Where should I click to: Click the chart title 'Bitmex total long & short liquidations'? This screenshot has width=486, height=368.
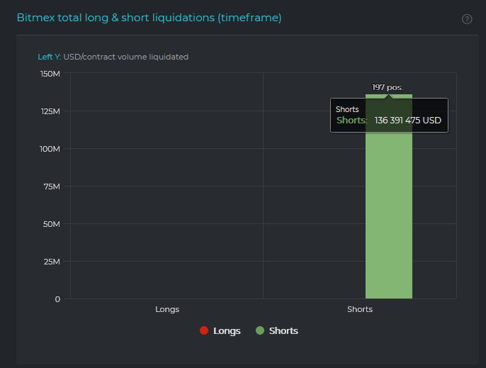149,18
